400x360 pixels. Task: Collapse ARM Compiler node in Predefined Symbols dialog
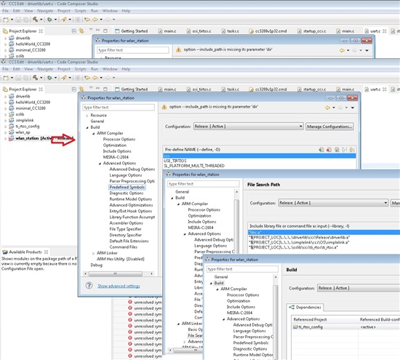click(x=93, y=133)
